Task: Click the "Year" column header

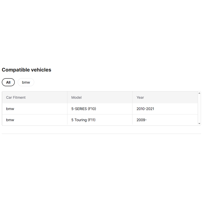Action: click(140, 97)
